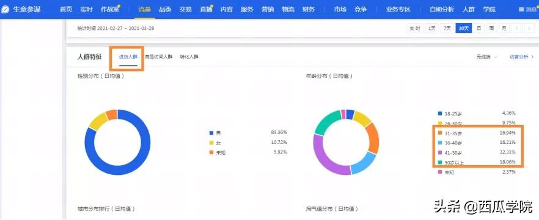Viewport: 539px width, 220px height.
Task: Open the 实时 menu
Action: pyautogui.click(x=87, y=9)
